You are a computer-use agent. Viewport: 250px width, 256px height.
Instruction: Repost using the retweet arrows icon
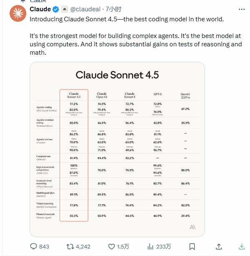[x=70, y=246]
